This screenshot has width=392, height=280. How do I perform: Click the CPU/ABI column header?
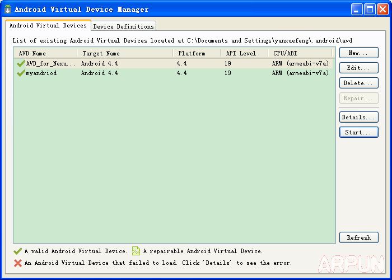301,53
